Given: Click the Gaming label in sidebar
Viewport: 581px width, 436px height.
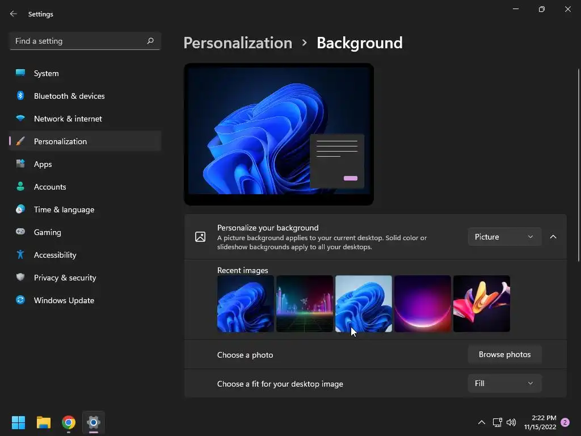Looking at the screenshot, I should (48, 232).
